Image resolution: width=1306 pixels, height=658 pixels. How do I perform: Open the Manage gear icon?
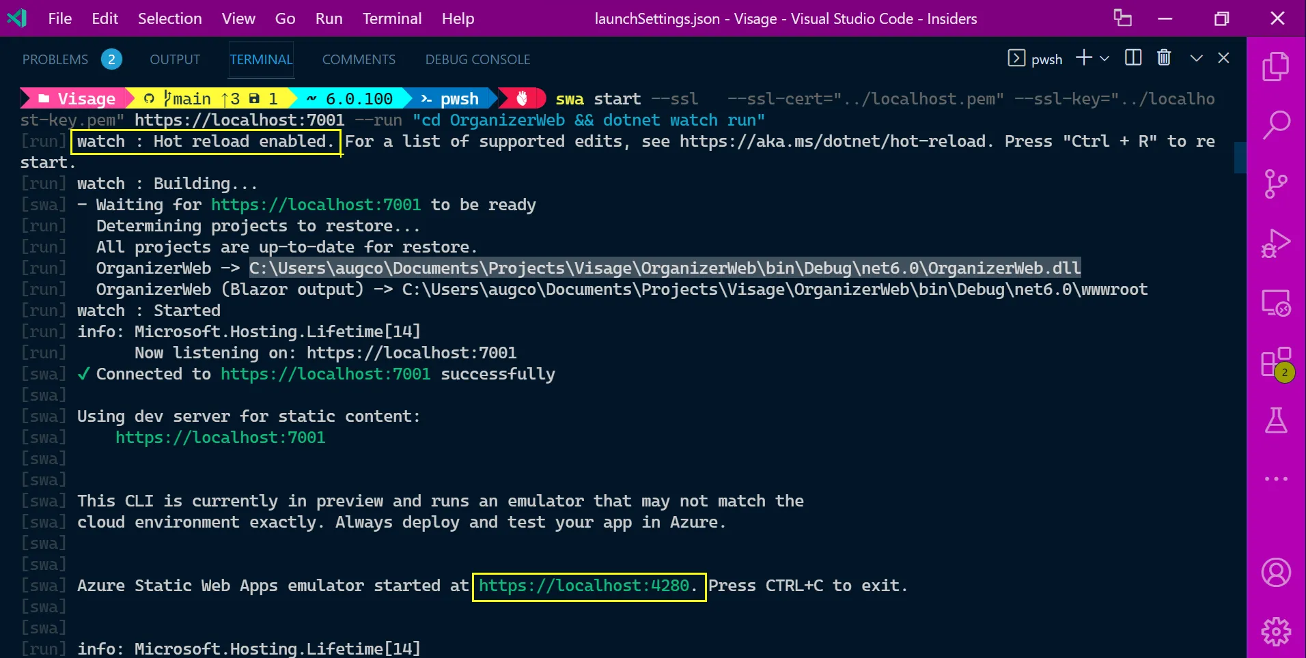[1275, 631]
